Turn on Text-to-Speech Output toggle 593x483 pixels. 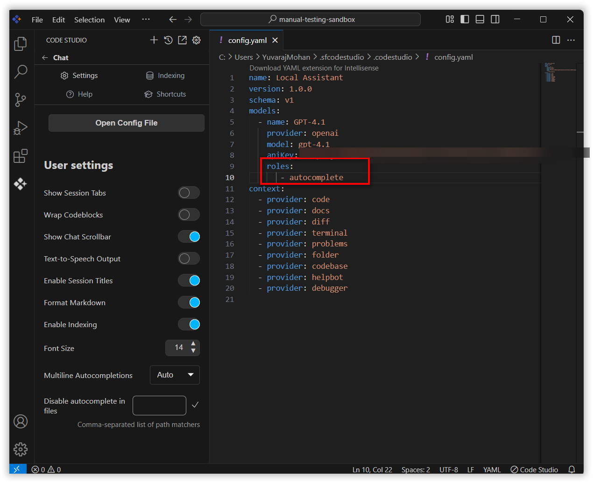coord(189,259)
